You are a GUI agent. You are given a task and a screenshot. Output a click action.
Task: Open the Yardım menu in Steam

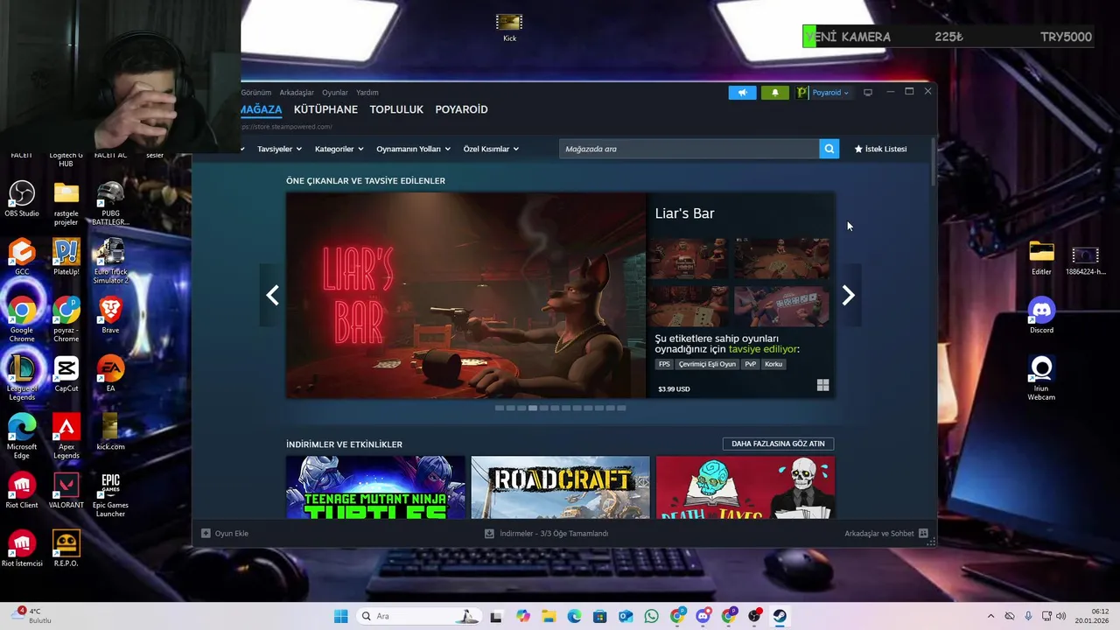(367, 92)
